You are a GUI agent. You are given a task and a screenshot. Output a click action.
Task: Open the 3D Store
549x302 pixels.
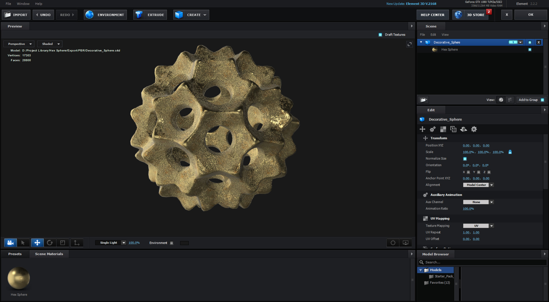tap(475, 14)
